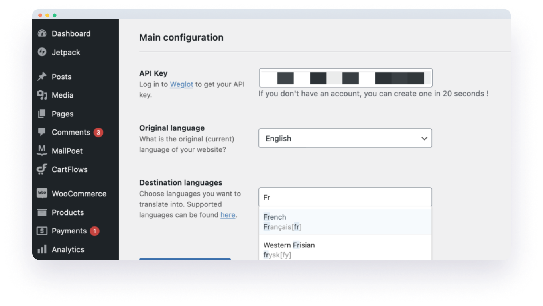This screenshot has width=543, height=306.
Task: Open the Pages menu item
Action: (x=62, y=114)
